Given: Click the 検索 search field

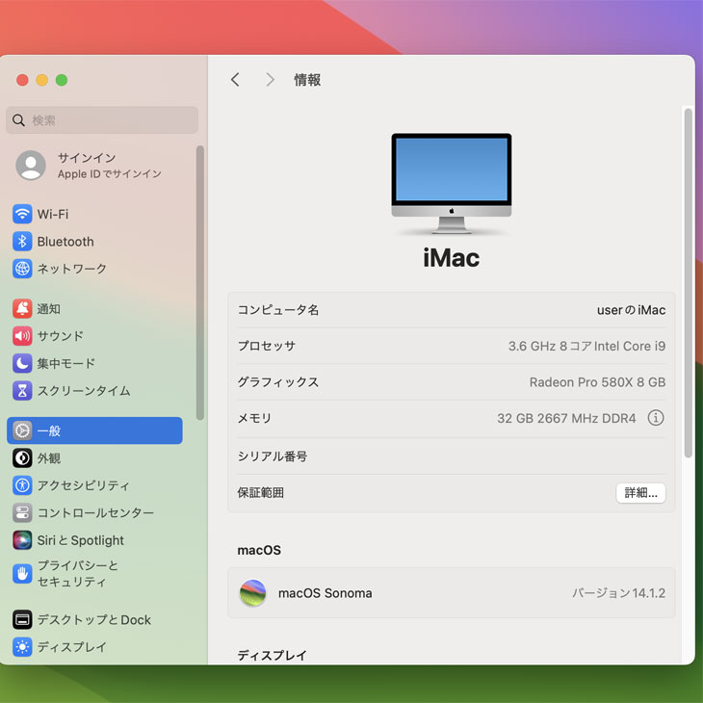Looking at the screenshot, I should 102,120.
